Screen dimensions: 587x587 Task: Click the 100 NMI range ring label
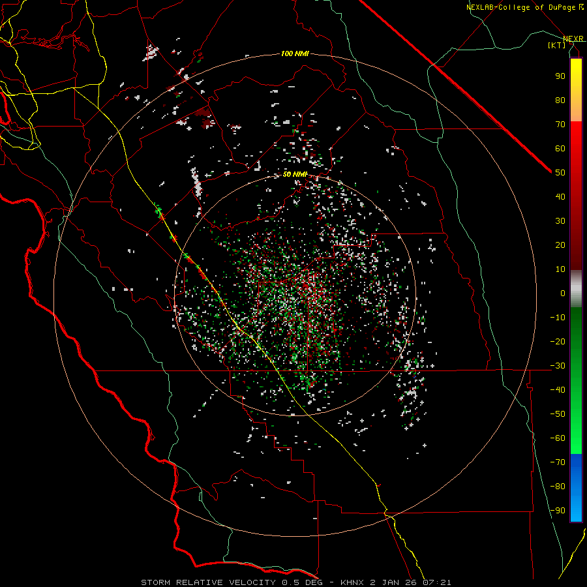(295, 53)
